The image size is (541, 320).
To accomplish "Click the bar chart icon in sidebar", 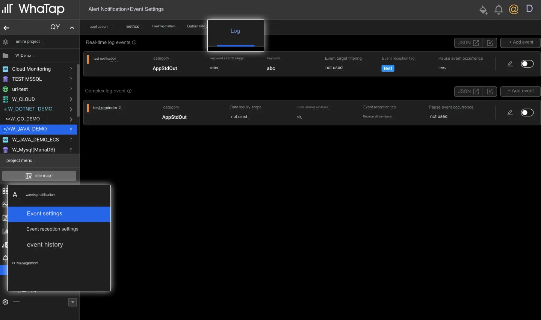I will [5, 231].
